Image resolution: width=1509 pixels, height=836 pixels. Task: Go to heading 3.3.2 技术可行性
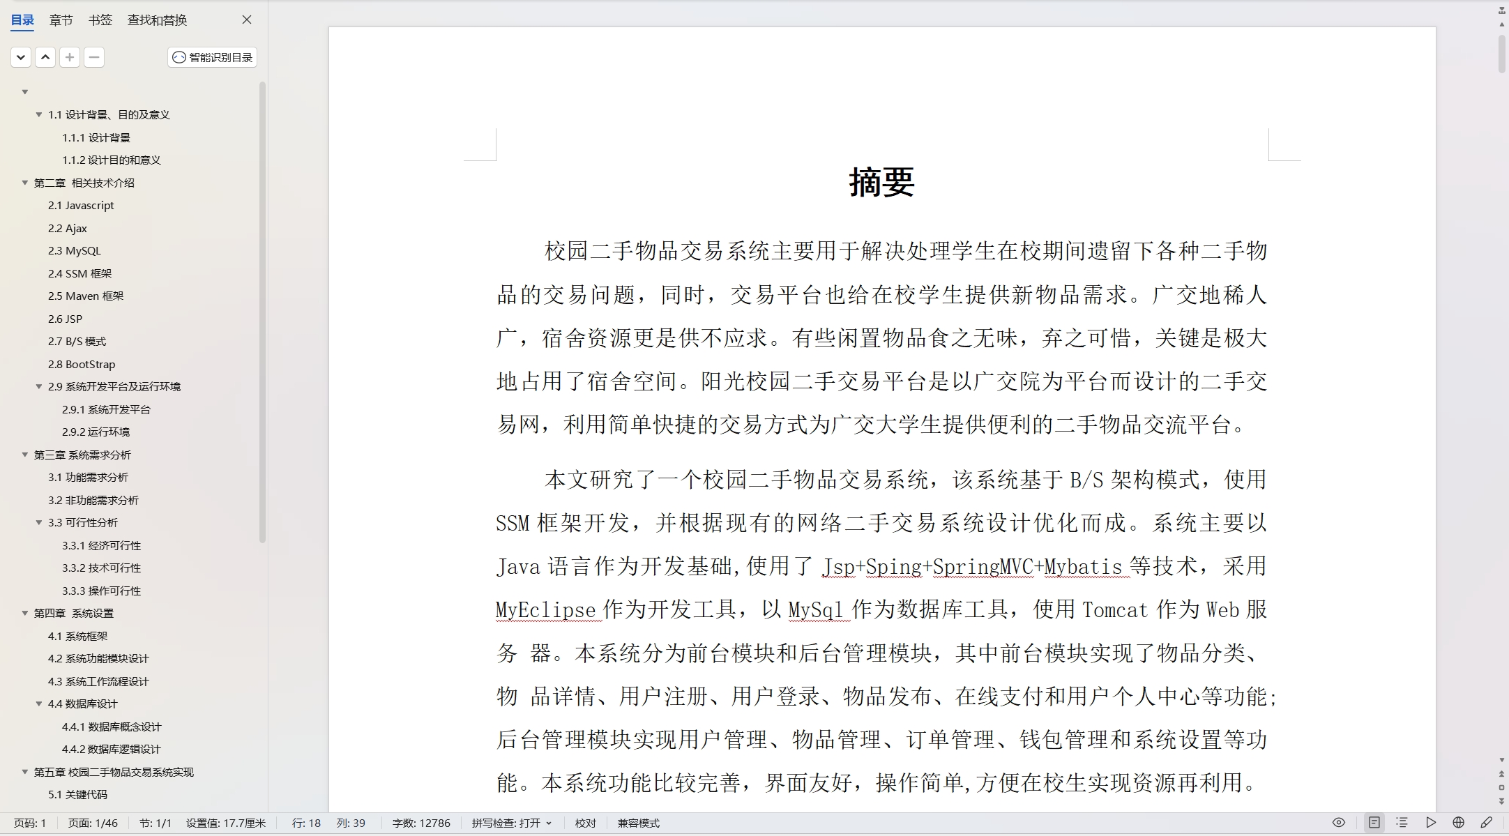[x=101, y=568]
